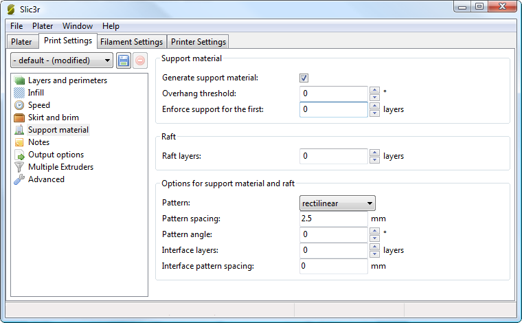Image resolution: width=522 pixels, height=323 pixels.
Task: Click the Skirt and brim icon
Action: (x=19, y=118)
